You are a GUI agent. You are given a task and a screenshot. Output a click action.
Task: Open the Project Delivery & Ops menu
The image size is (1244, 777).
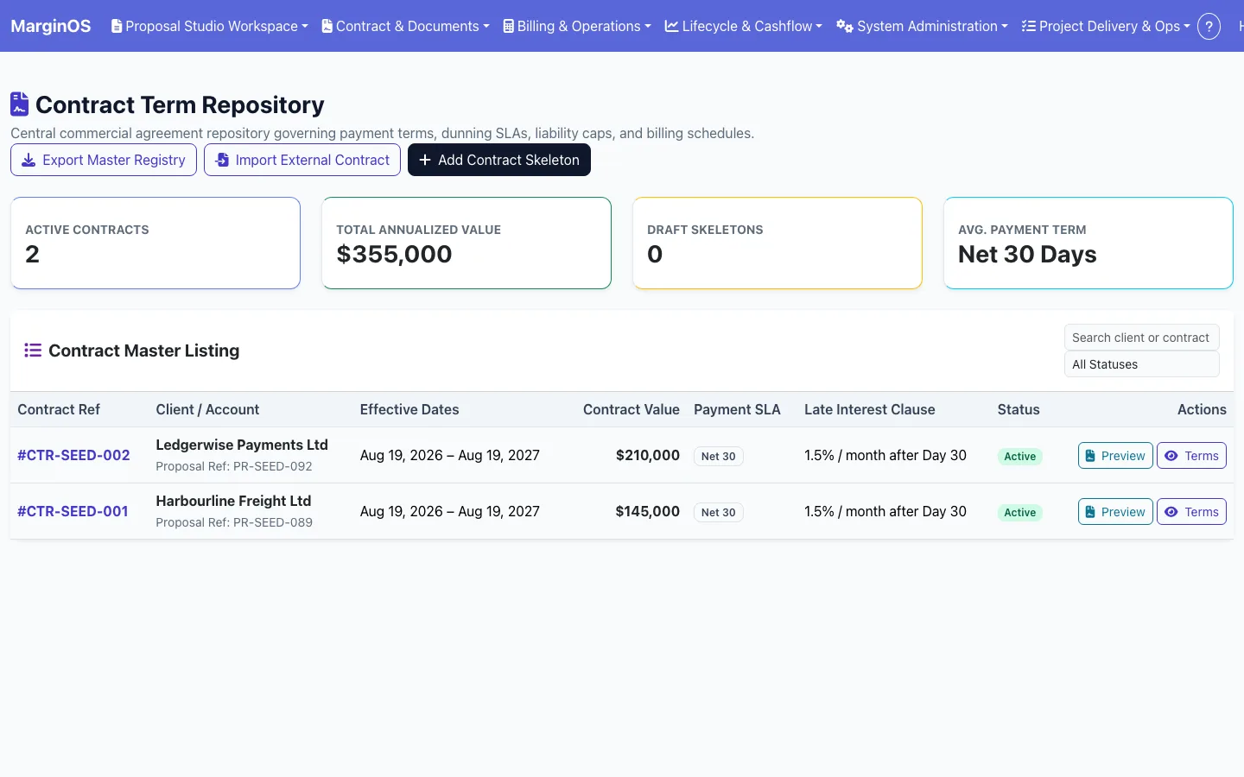coord(1106,26)
